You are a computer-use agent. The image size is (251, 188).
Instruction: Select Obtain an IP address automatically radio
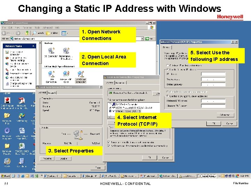coord(167,65)
